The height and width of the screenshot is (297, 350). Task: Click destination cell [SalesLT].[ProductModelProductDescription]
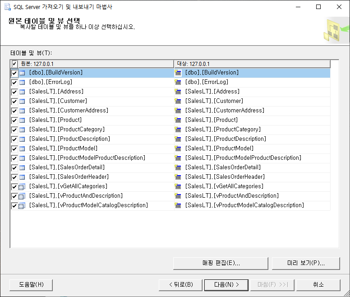coord(252,158)
